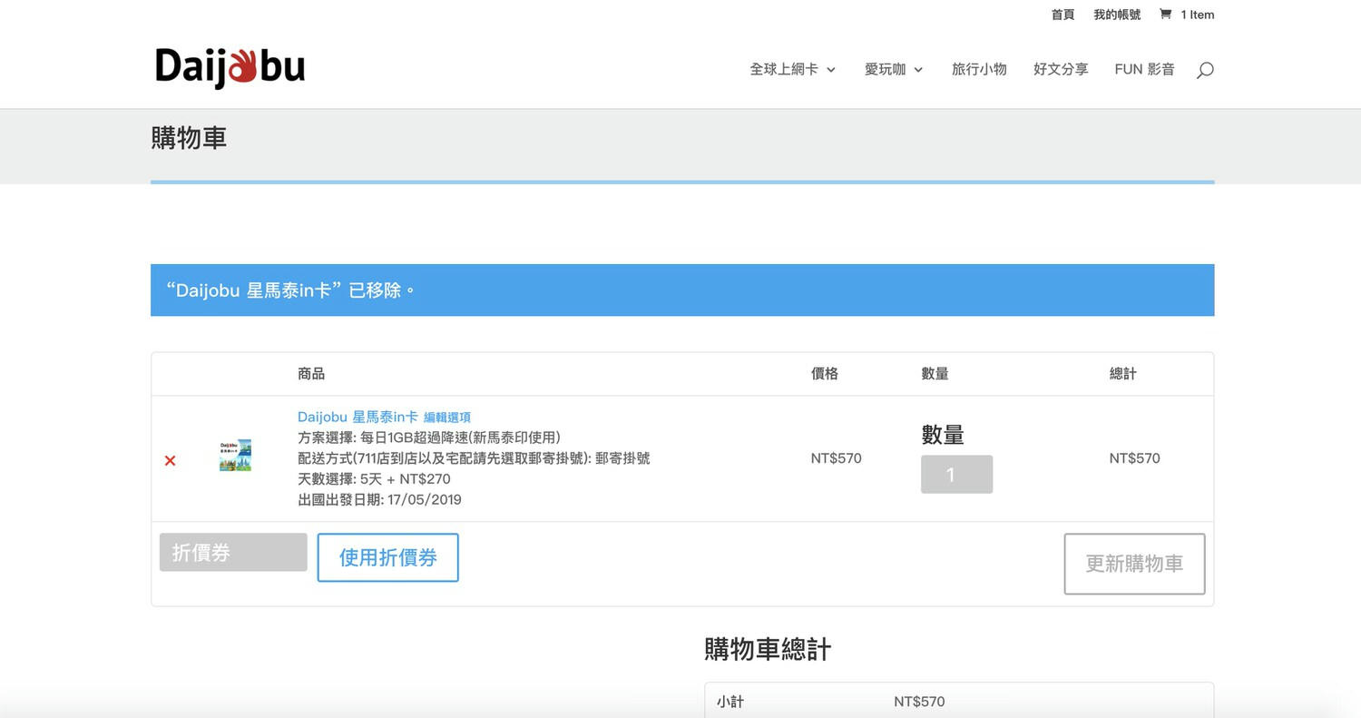Click the 已移除 notification message text

(x=291, y=290)
